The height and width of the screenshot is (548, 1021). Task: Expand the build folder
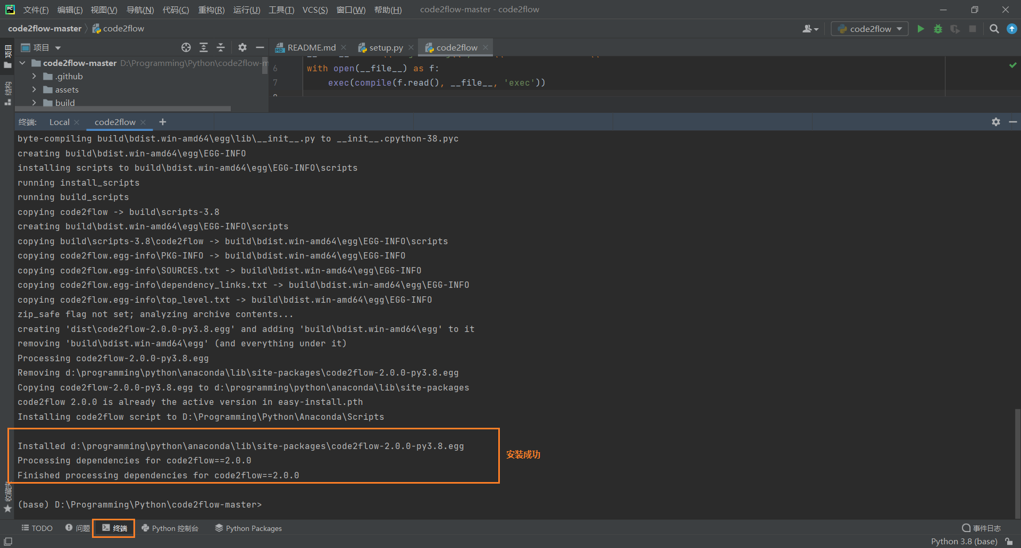[34, 103]
